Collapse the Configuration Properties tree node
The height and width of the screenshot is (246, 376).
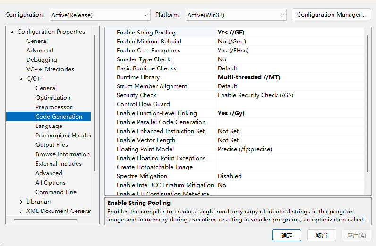point(12,32)
